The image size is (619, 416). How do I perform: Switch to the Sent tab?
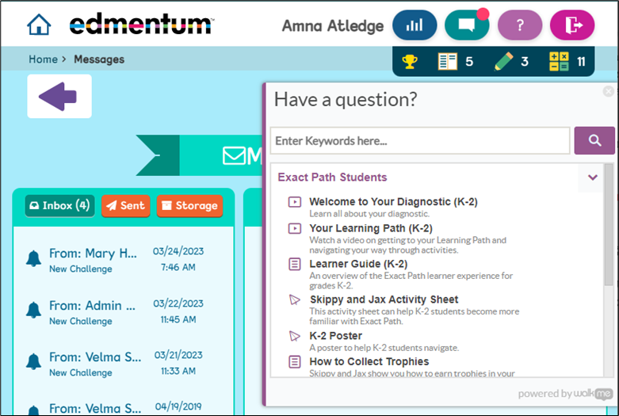125,205
